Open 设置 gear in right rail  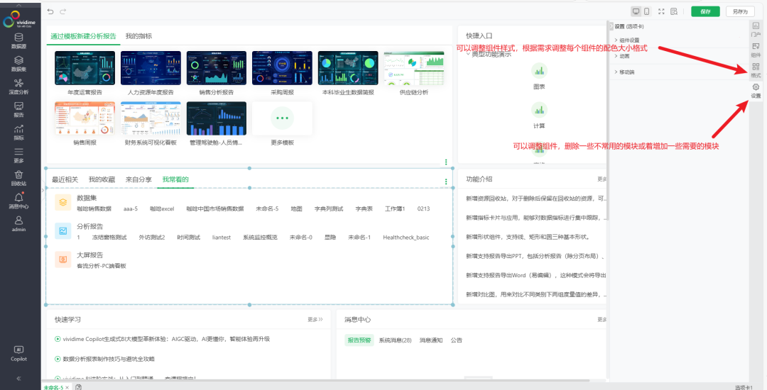pos(756,91)
